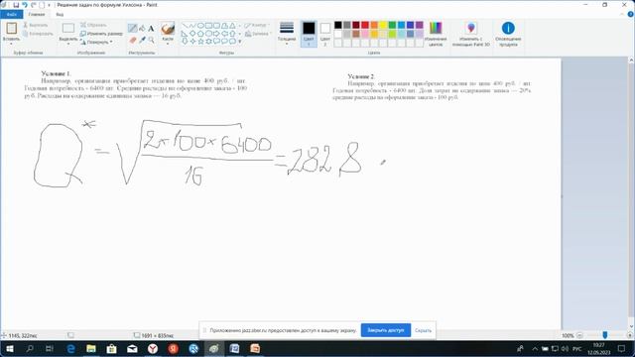
Task: Expand the Paste (Вставить) dropdown arrow
Action: (x=11, y=44)
